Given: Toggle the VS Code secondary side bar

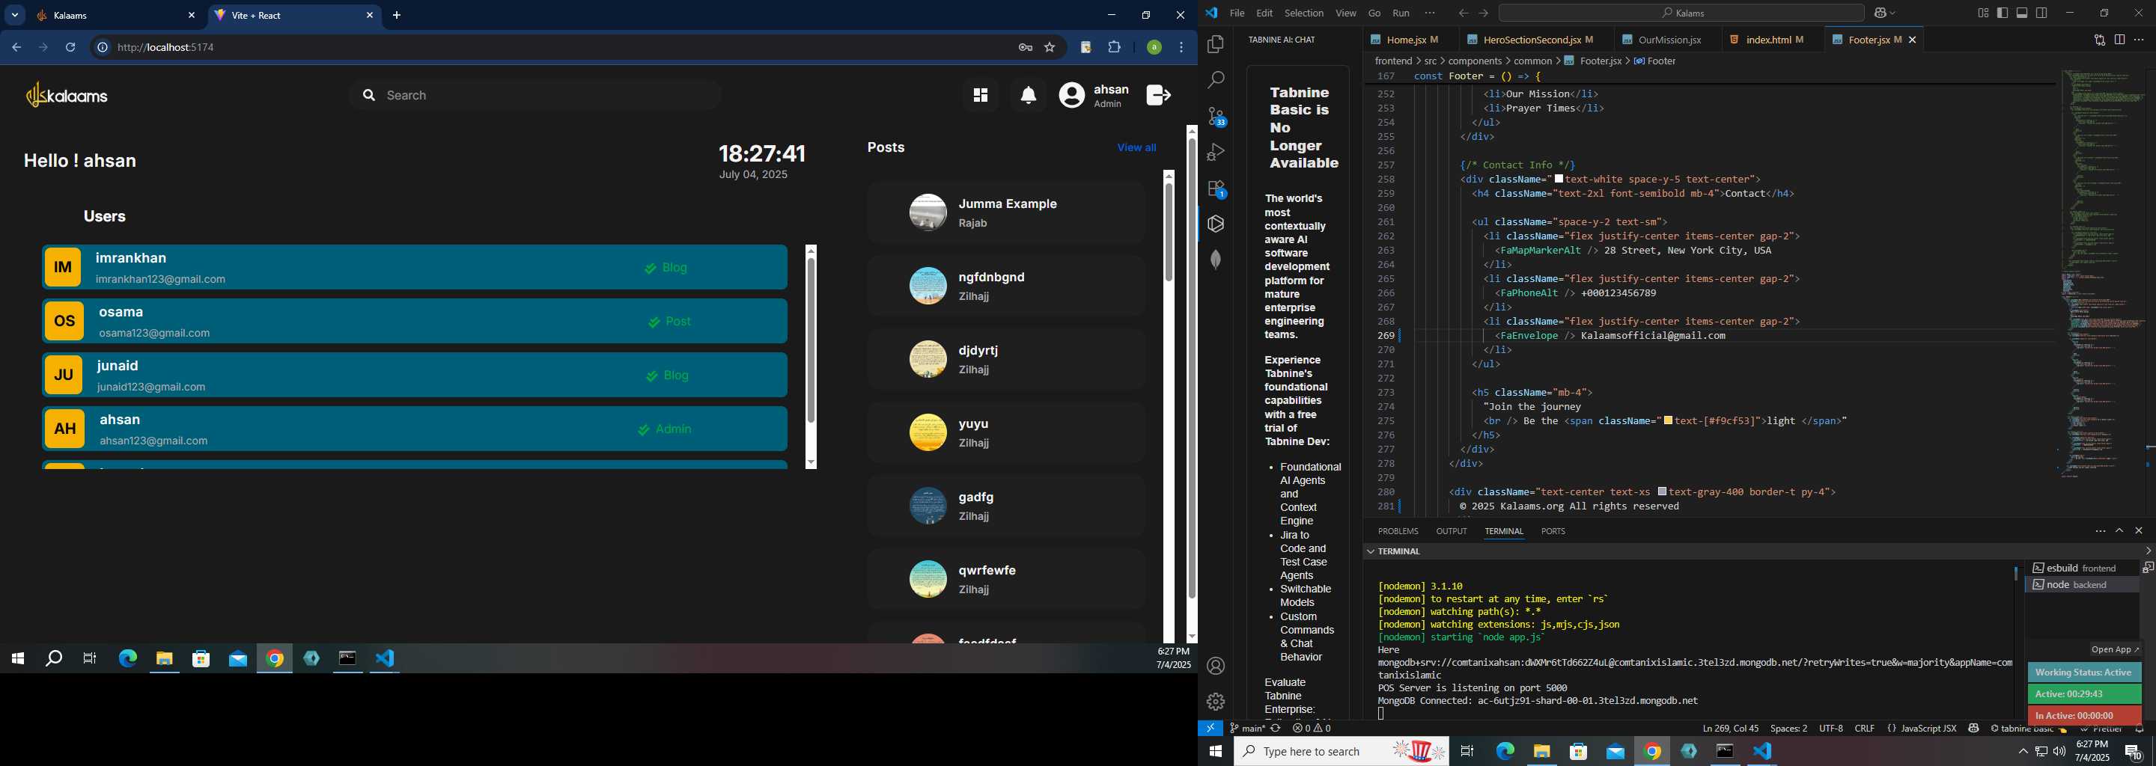Looking at the screenshot, I should point(2041,13).
